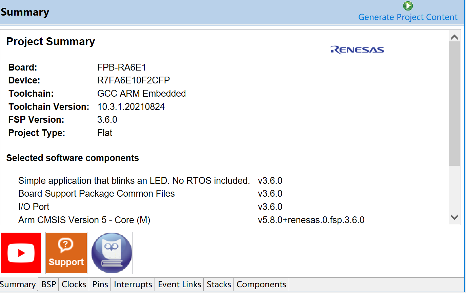Click the Toolchain Version: label
This screenshot has width=466, height=293.
pyautogui.click(x=49, y=107)
